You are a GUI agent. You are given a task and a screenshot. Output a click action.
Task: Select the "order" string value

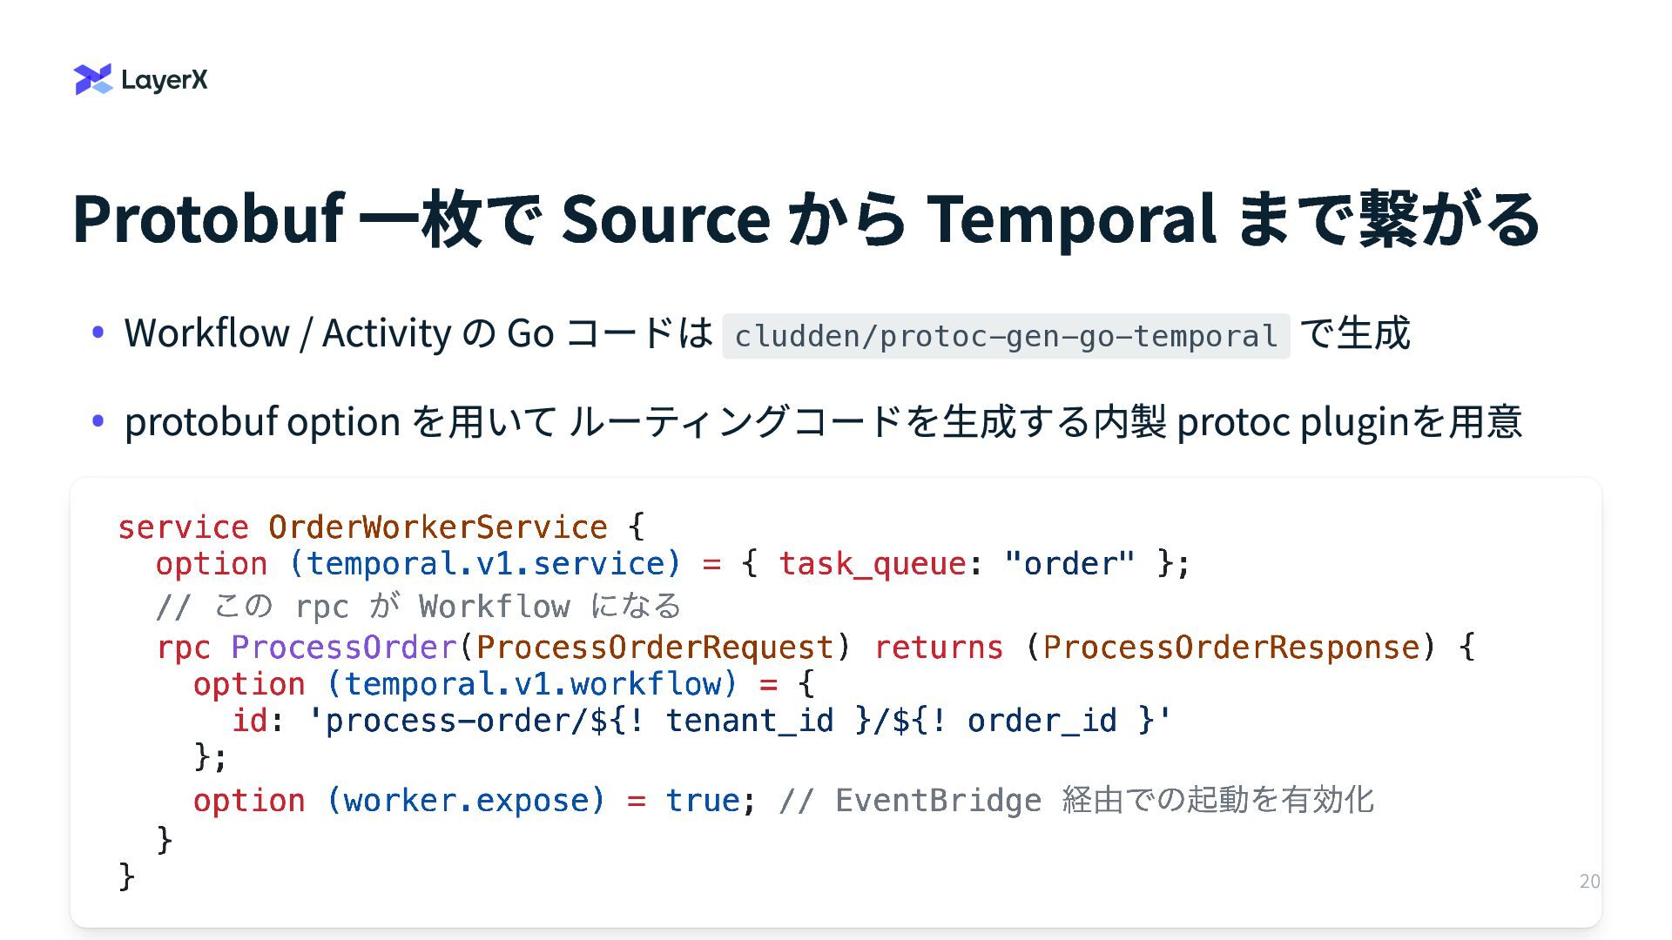click(x=1069, y=563)
